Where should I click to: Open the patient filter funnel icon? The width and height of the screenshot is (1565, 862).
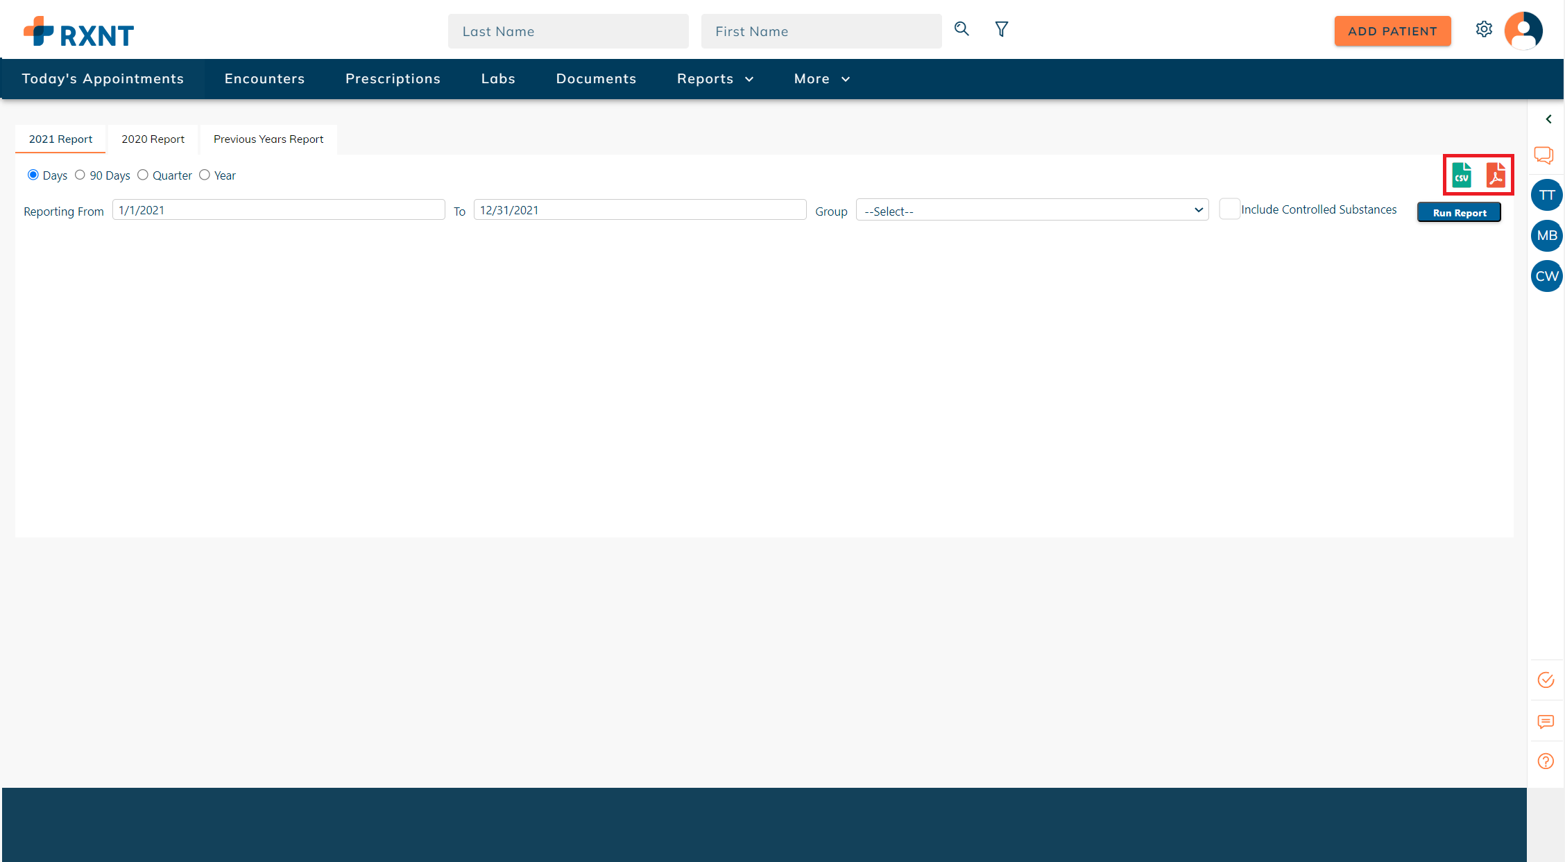coord(1002,29)
